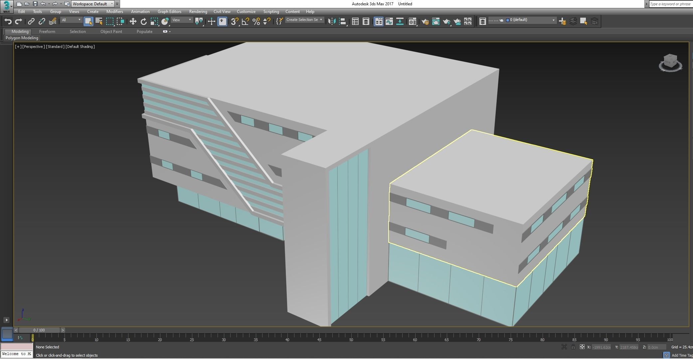Click the Polygon Modeling panel label
Screen dimensions: 693x359
click(x=22, y=38)
